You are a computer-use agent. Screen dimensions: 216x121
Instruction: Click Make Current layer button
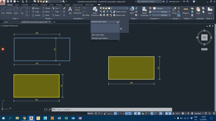[x=119, y=12]
